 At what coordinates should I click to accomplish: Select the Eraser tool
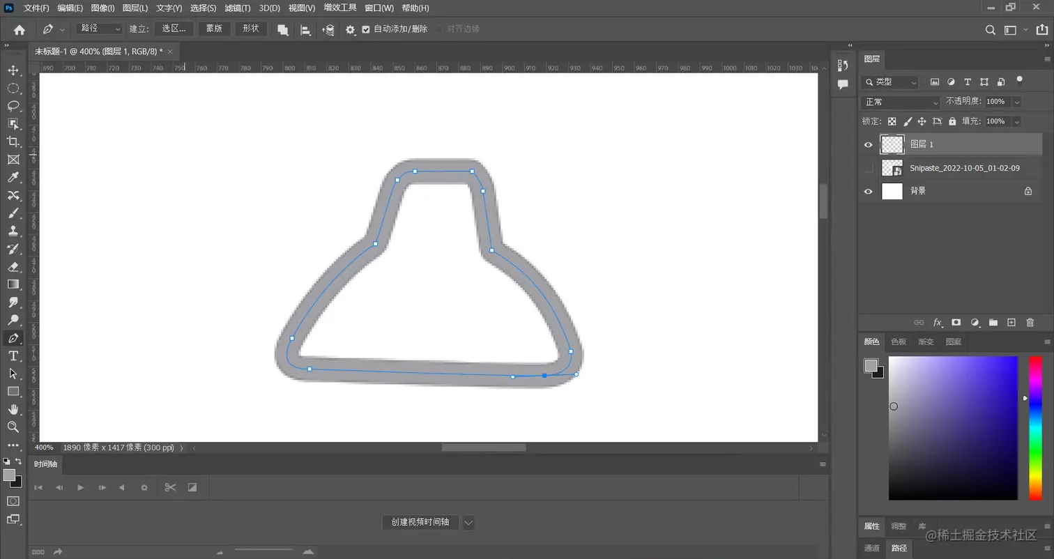[x=14, y=266]
